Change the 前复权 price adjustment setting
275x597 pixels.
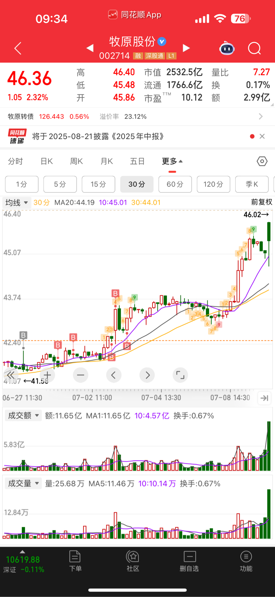click(261, 202)
